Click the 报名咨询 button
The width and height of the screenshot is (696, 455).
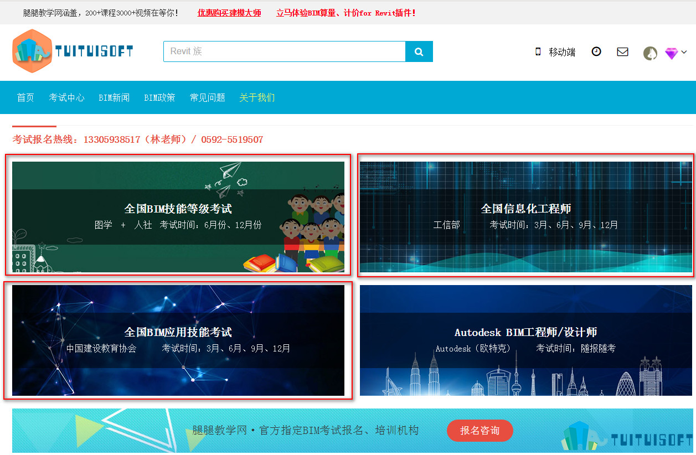pyautogui.click(x=480, y=431)
